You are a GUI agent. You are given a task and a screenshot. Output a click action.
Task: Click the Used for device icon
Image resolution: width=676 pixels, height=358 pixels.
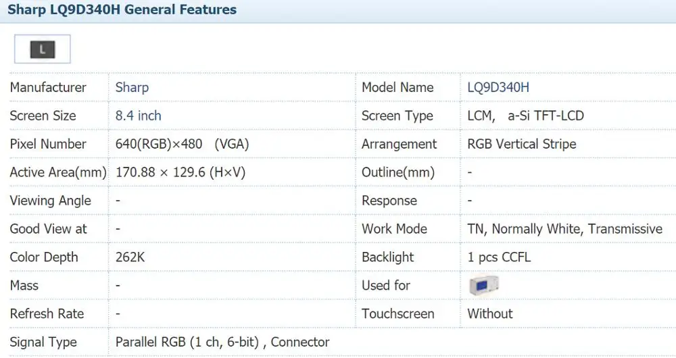click(x=484, y=285)
